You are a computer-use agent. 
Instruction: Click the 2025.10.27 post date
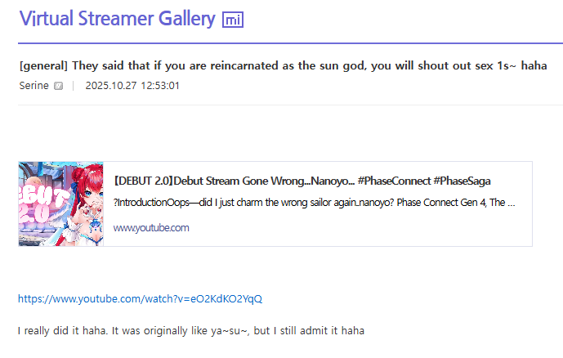click(111, 86)
